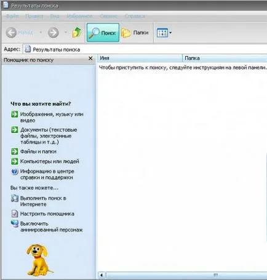Viewport: 267px width, 280px height.
Task: Click the green arrow beside Документы
Action: (15, 130)
